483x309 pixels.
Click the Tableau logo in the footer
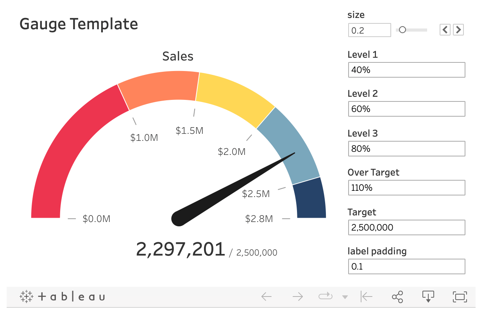63,297
